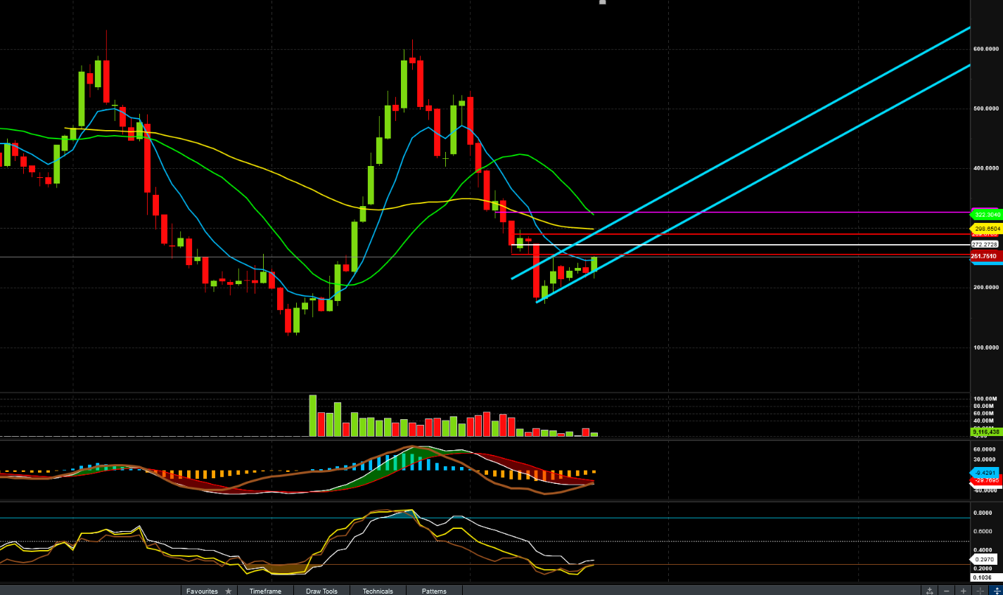Open the Favourites tab in bottom bar
The height and width of the screenshot is (595, 1003).
(209, 591)
